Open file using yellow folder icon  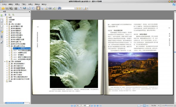tap(3, 8)
